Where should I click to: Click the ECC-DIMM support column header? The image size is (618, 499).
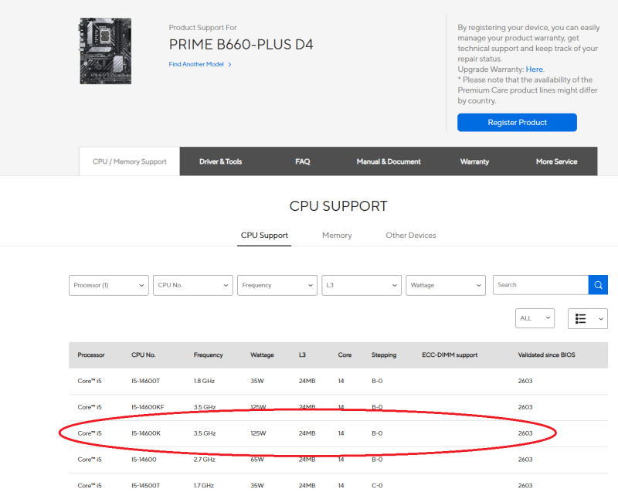coord(450,355)
